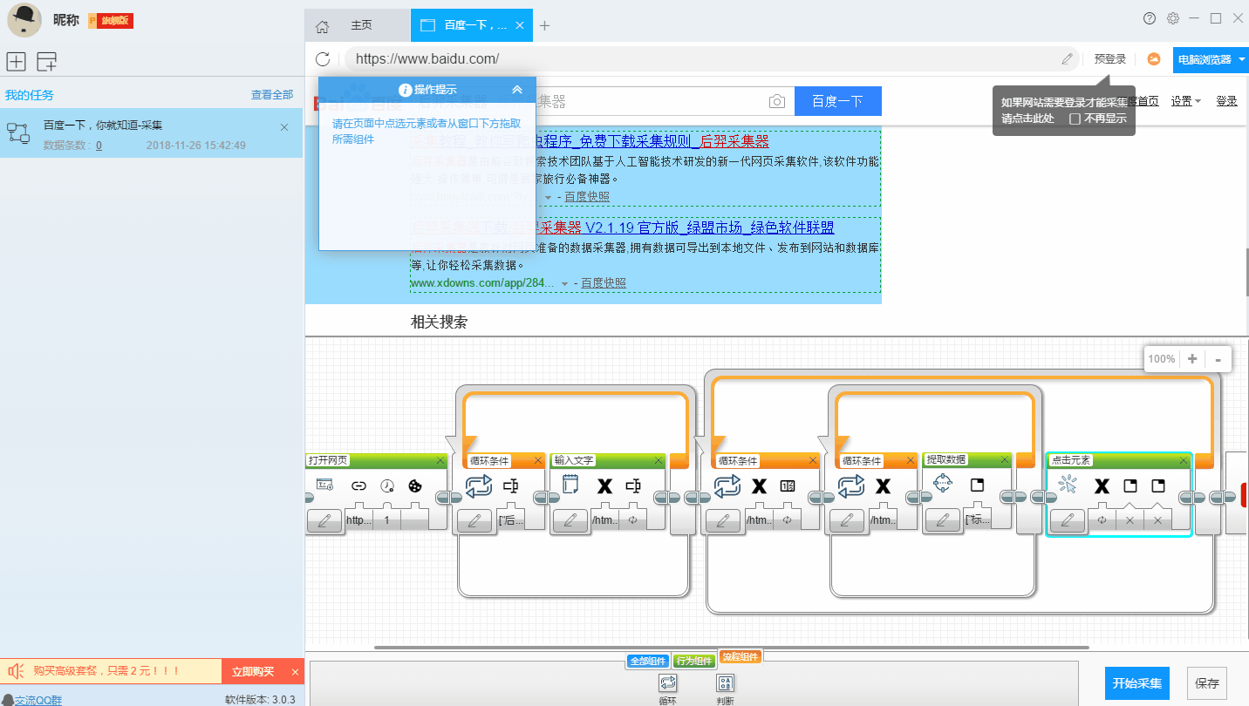Image resolution: width=1249 pixels, height=706 pixels.
Task: Select the 判断 condition component
Action: coord(725,689)
